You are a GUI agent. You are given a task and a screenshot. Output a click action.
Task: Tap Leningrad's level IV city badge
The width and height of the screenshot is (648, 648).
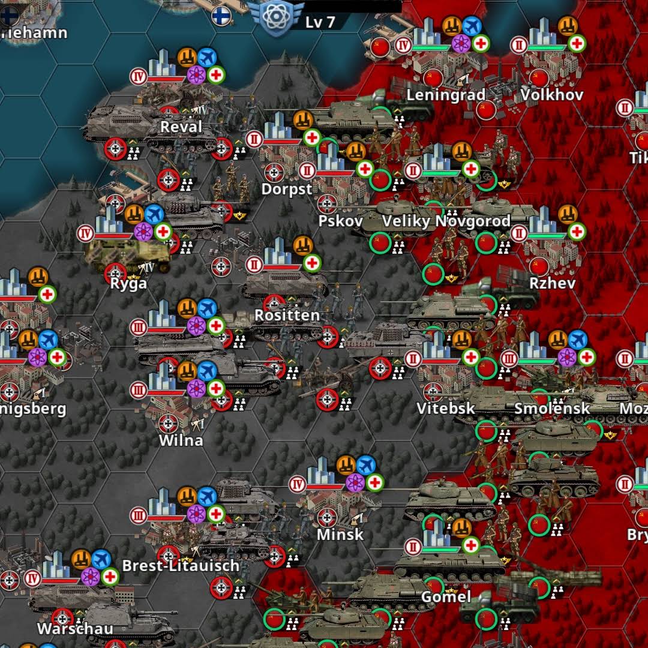(403, 44)
